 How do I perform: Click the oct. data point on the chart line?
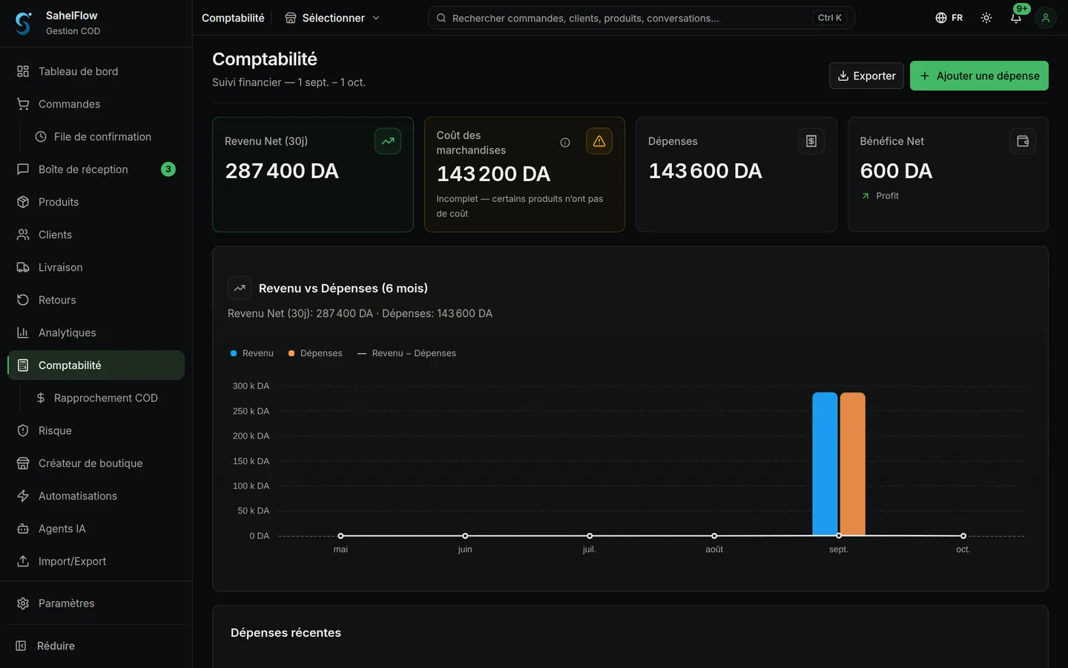click(x=963, y=536)
